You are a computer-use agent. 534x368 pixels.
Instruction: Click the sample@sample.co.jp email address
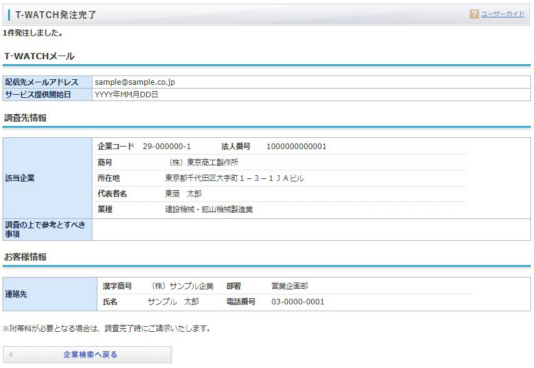coord(135,82)
